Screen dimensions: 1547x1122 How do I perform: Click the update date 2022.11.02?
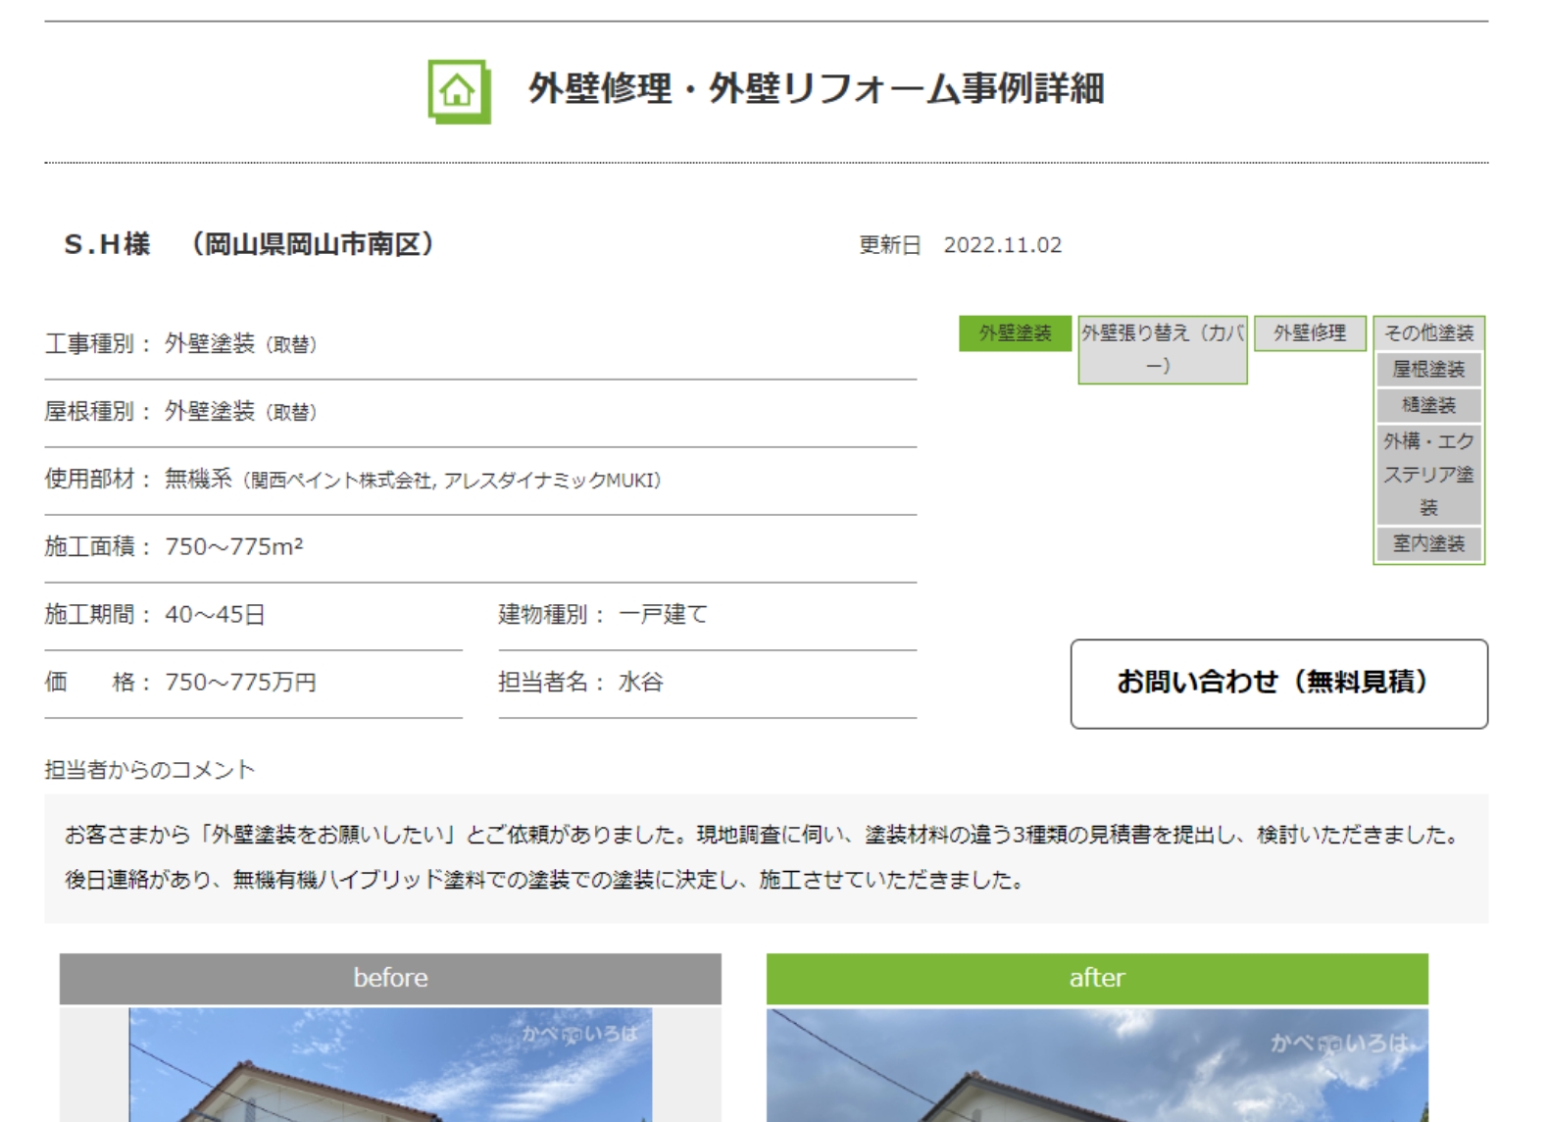(x=1002, y=245)
